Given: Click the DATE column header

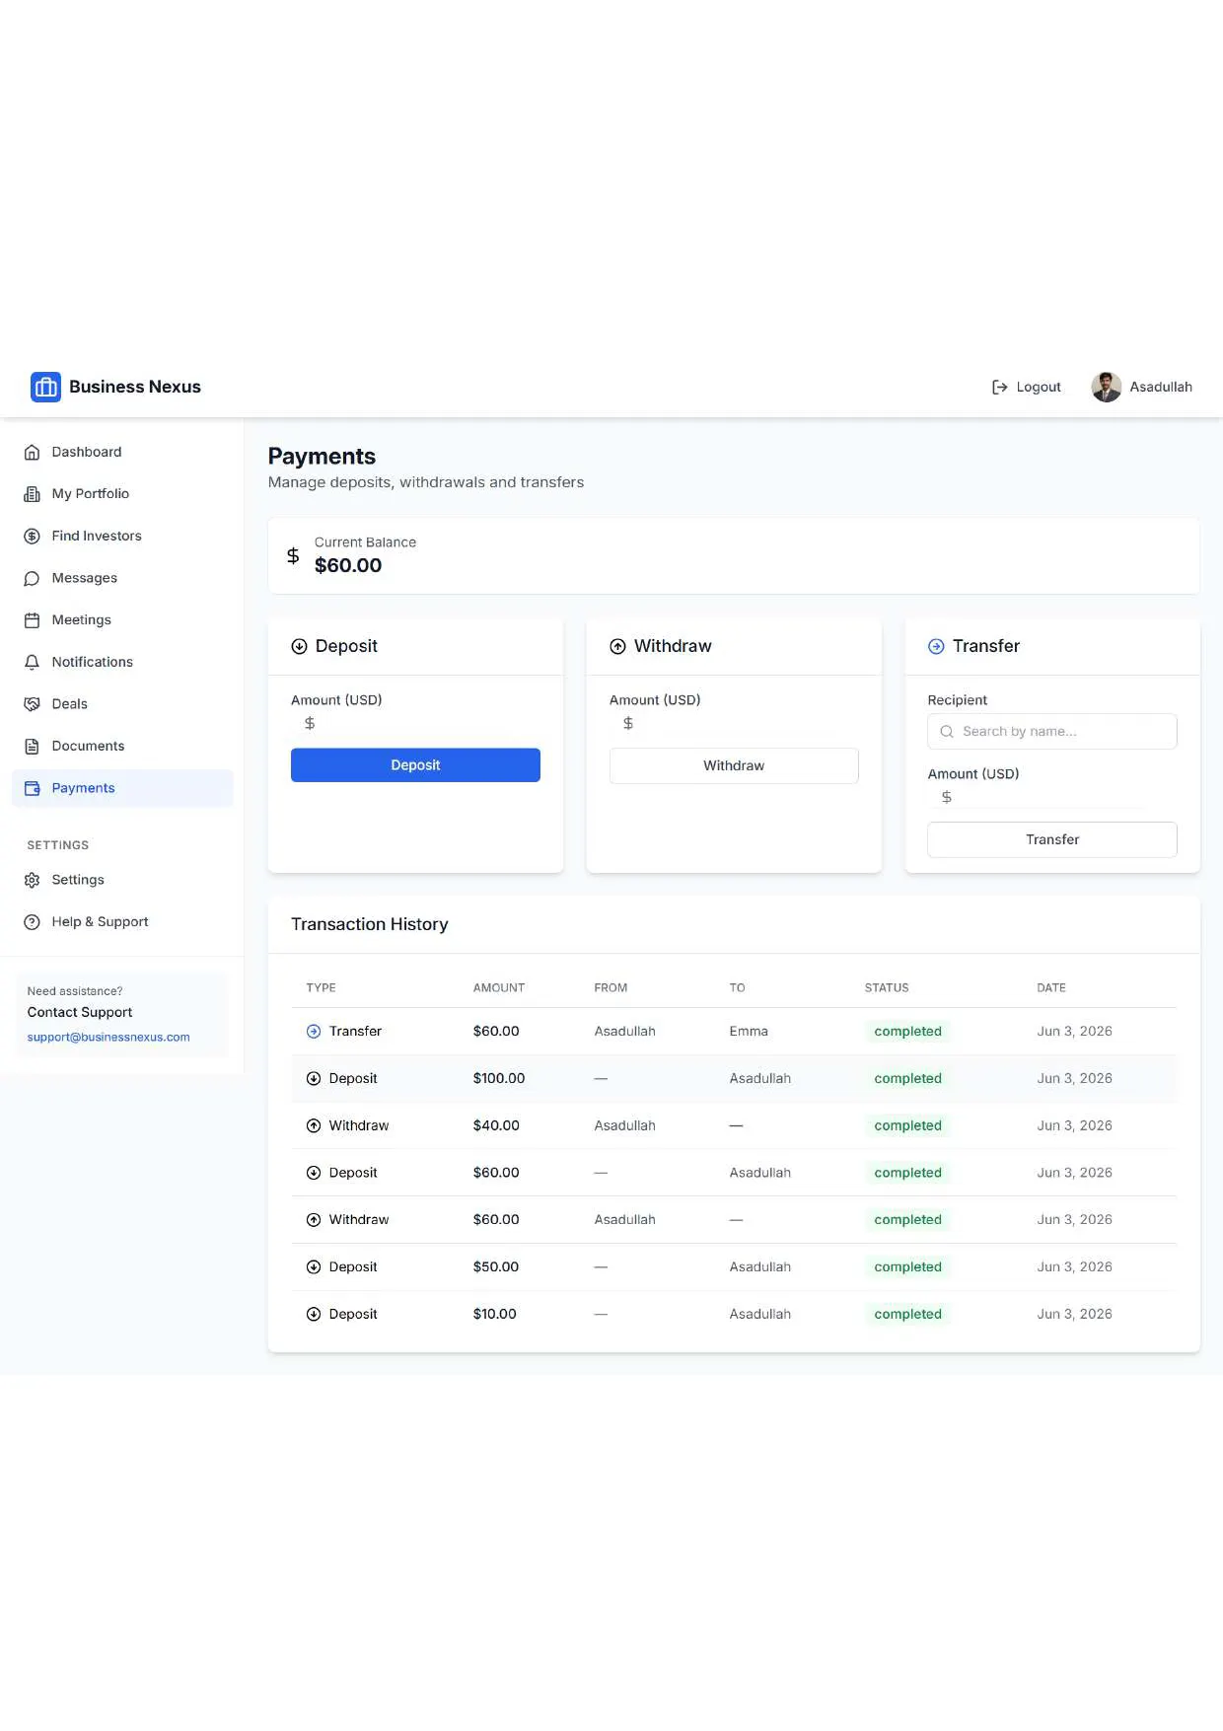Looking at the screenshot, I should point(1051,987).
